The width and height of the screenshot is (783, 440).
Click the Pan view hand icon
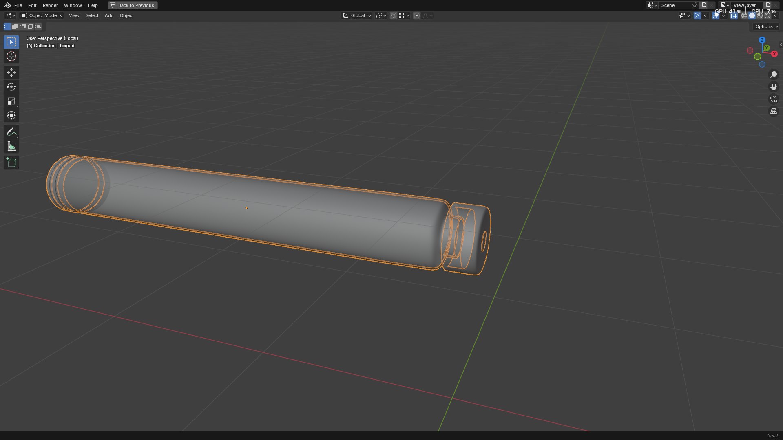(773, 87)
